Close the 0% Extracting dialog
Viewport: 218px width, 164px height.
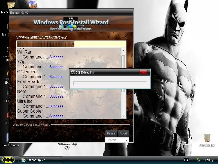[x=143, y=72]
